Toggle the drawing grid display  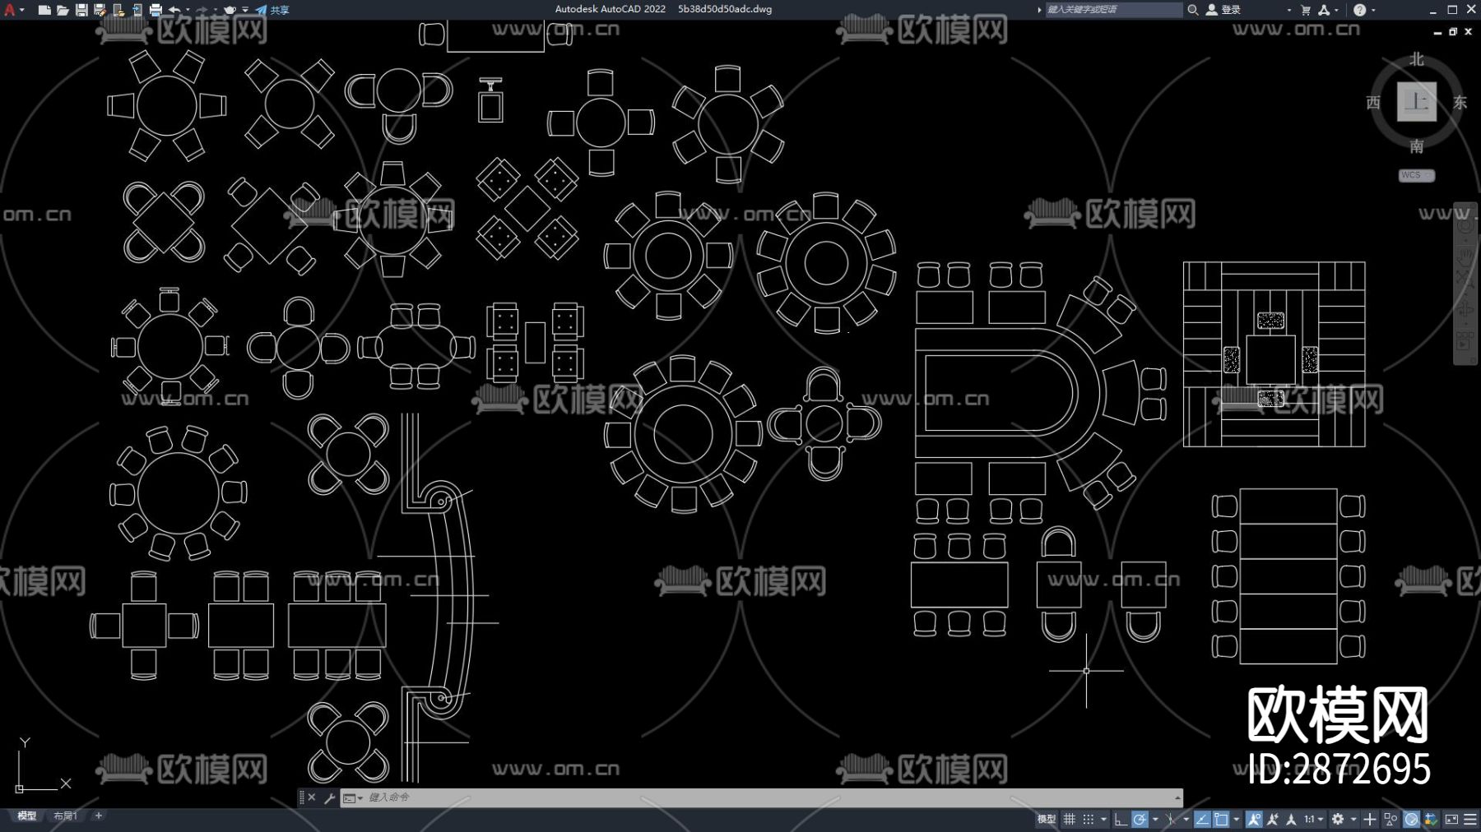(1070, 820)
